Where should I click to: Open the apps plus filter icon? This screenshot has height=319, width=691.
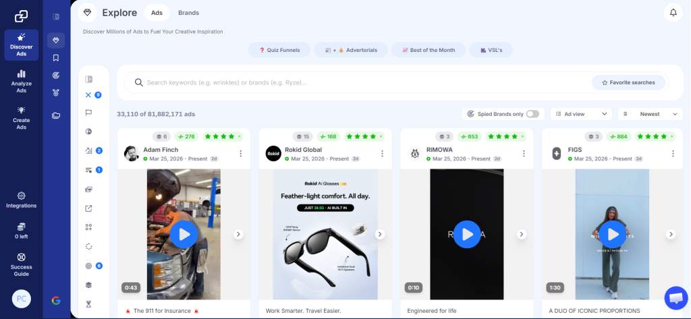pos(88,227)
